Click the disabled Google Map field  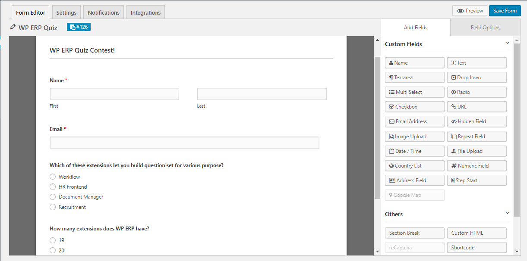[x=414, y=195]
